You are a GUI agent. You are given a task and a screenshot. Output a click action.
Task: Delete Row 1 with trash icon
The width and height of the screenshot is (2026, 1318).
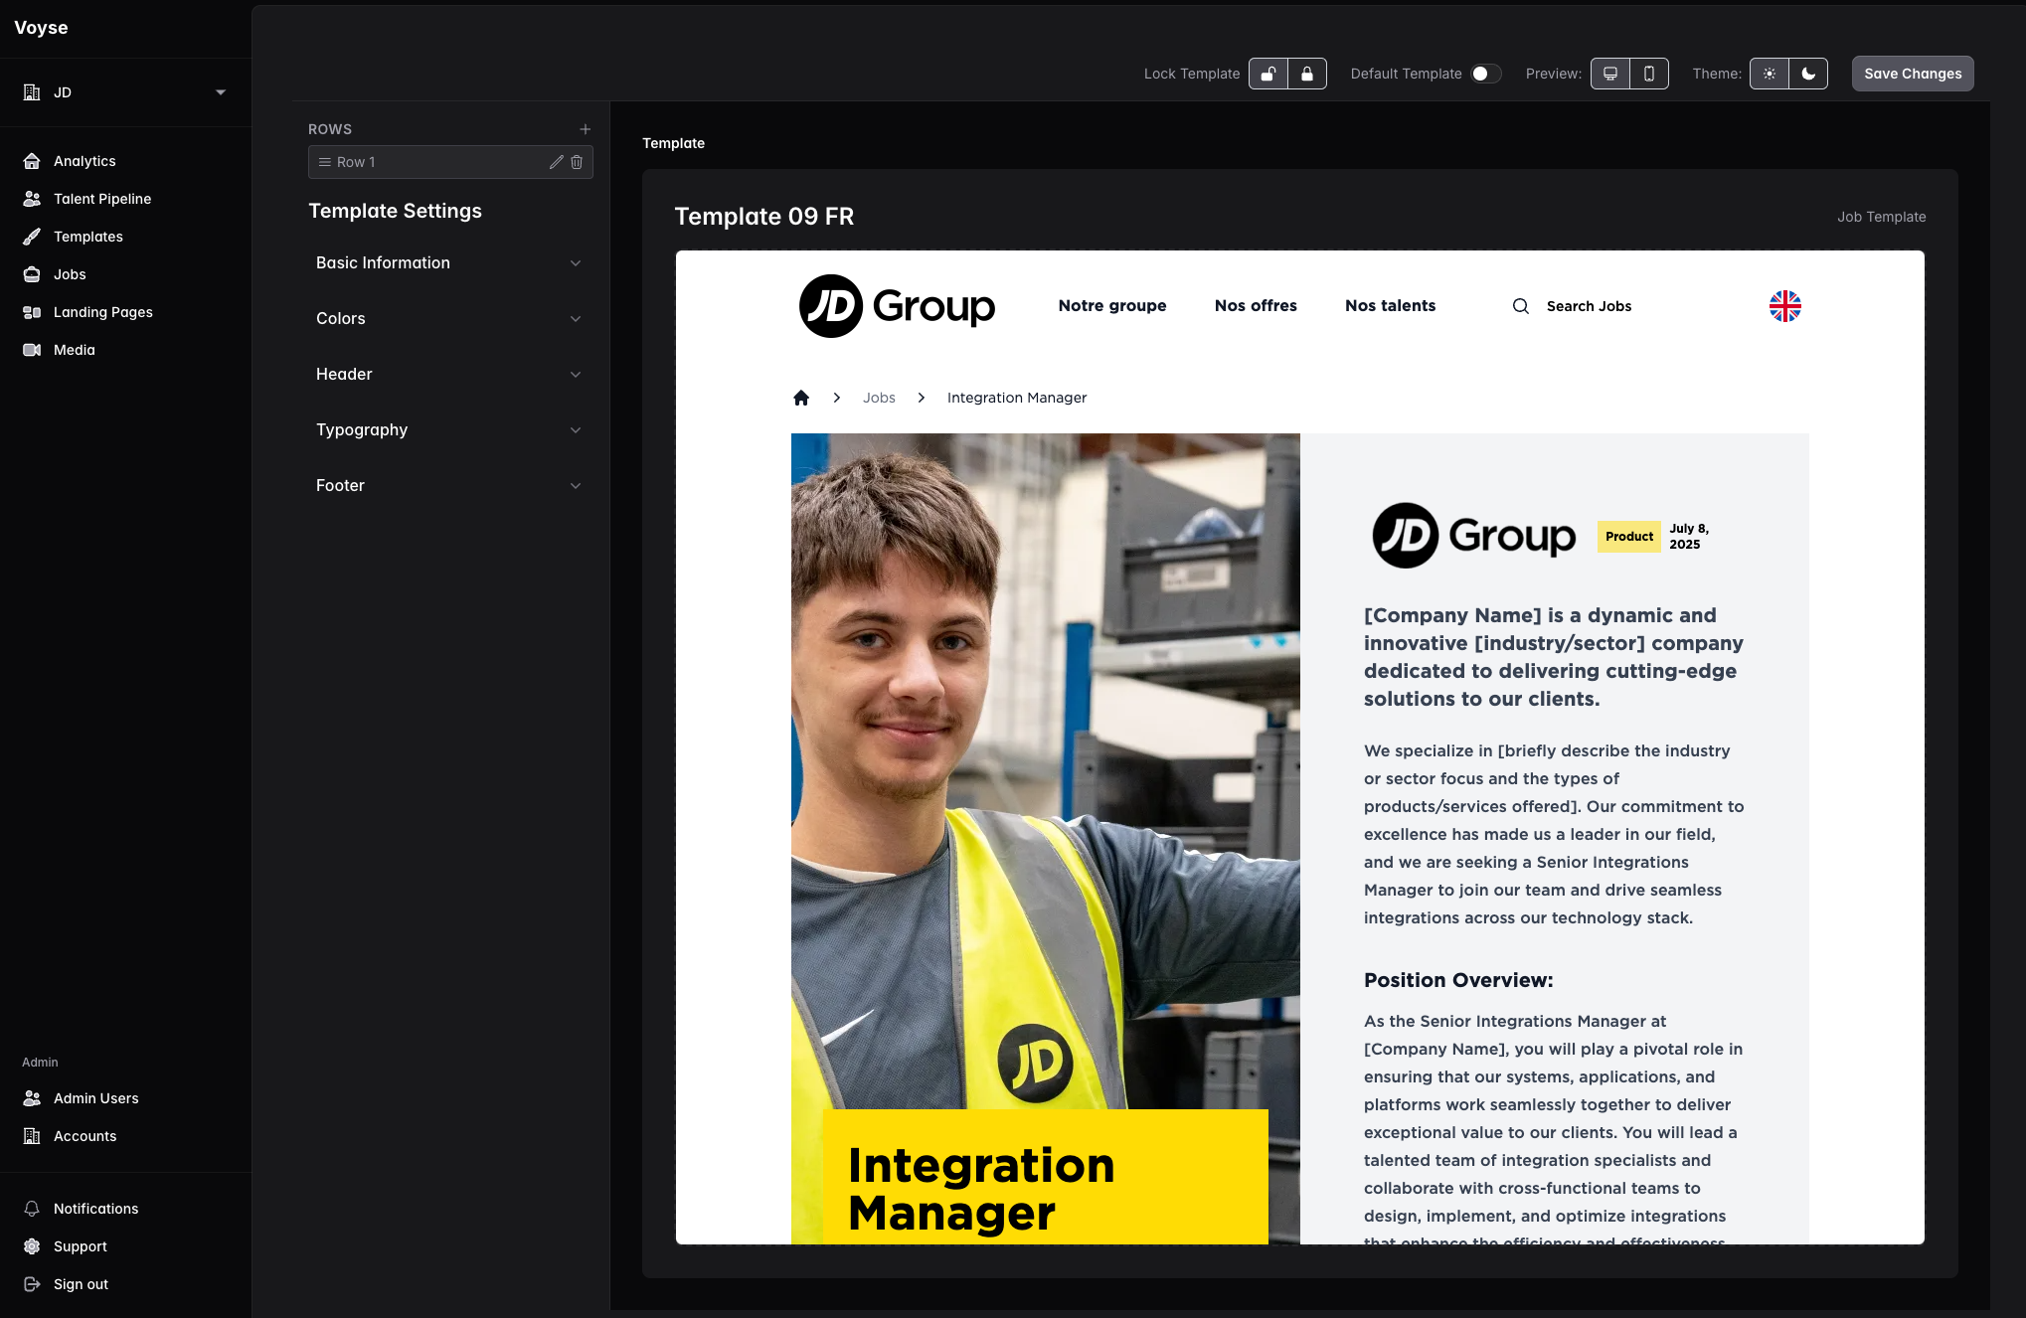577,162
